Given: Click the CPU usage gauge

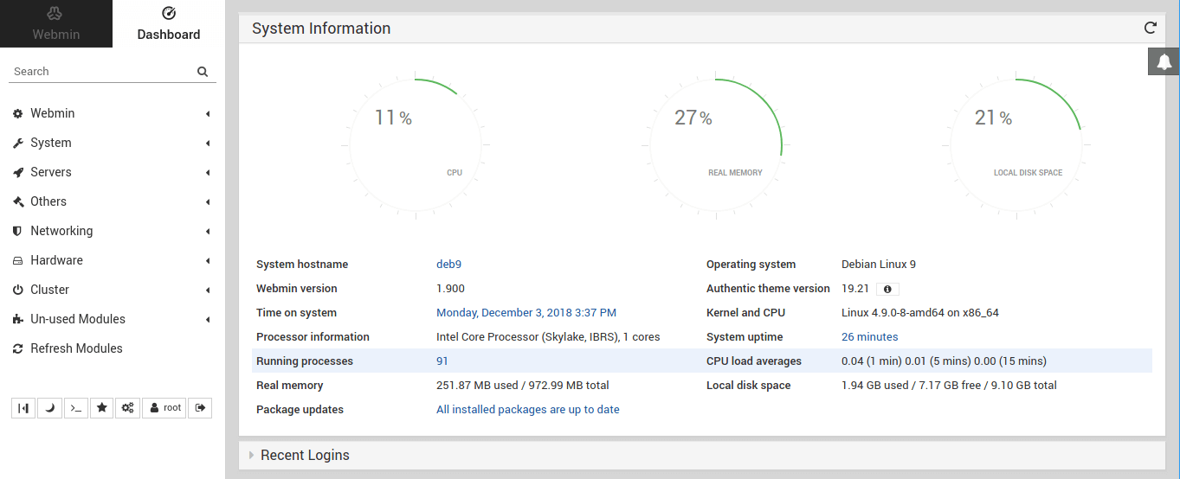Looking at the screenshot, I should 416,145.
